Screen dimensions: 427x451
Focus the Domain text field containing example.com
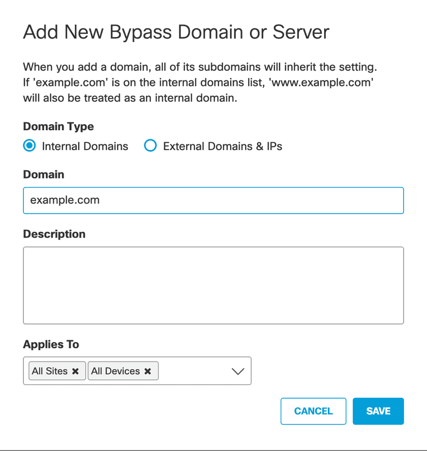point(213,200)
